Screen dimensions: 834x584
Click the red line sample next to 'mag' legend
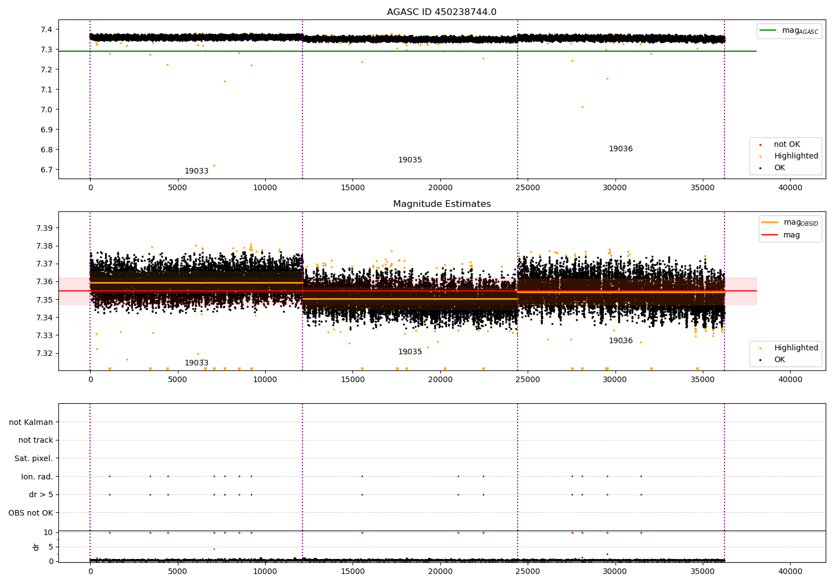(770, 235)
